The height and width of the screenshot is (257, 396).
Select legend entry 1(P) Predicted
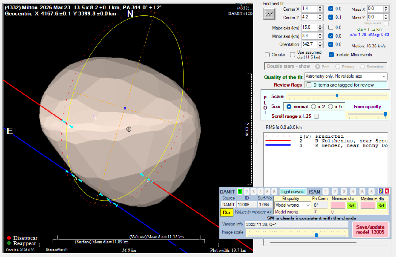[x=325, y=136]
